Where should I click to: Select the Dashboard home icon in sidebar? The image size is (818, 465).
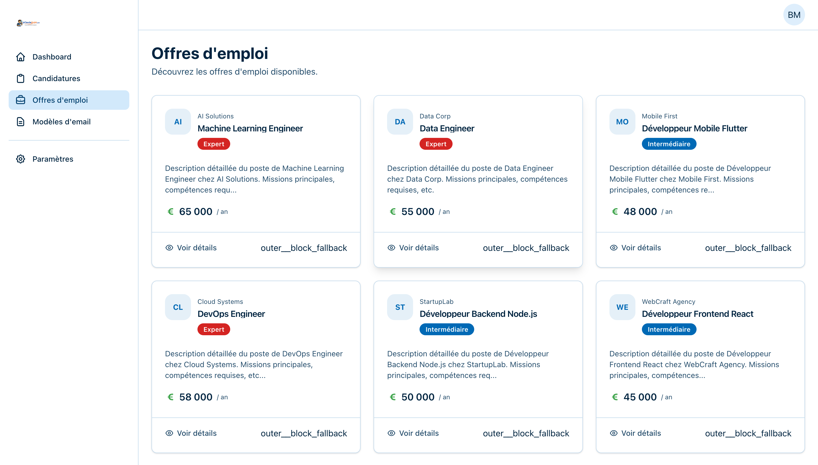20,57
